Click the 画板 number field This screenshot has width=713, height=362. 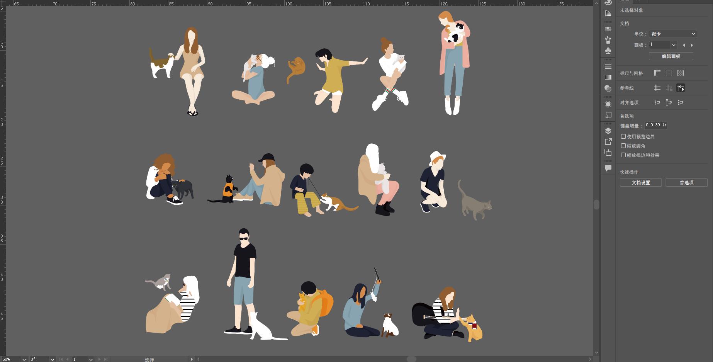pos(660,45)
